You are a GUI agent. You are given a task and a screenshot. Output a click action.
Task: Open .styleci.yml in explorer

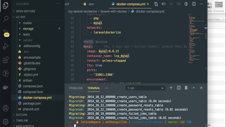point(31,74)
